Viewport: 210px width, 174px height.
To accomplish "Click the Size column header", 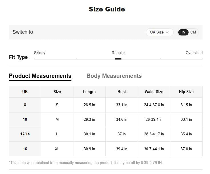I will 57,92.
